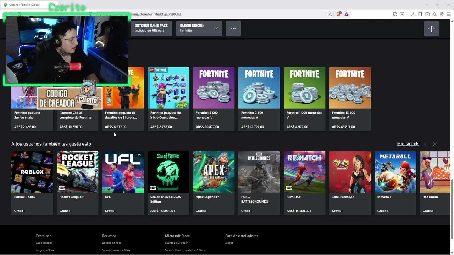
Task: Click Fortnite: paquete Surfeo shaka title
Action: 27,115
